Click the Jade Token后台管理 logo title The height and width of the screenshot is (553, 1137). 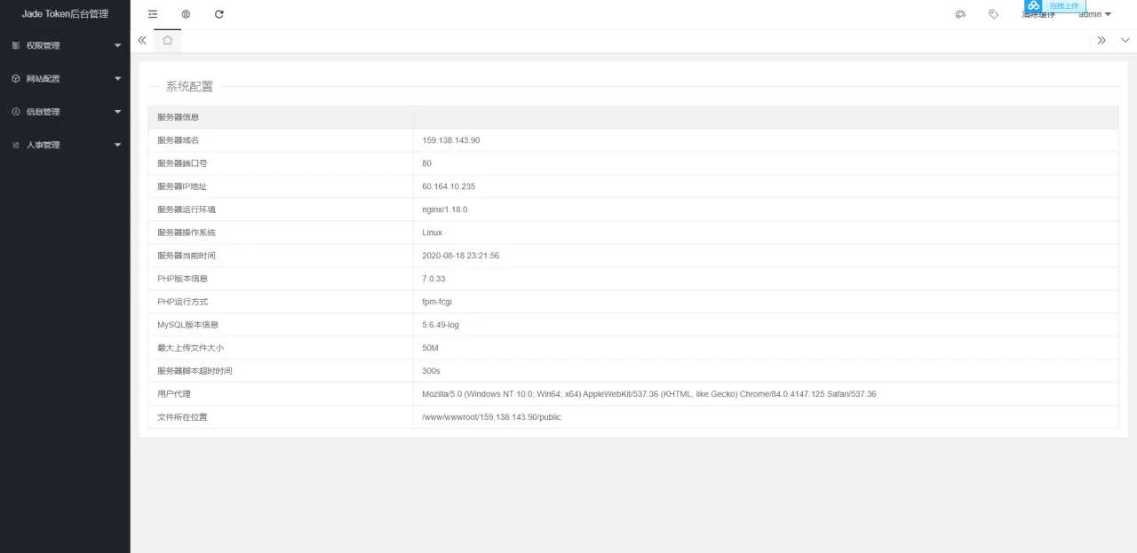(65, 14)
